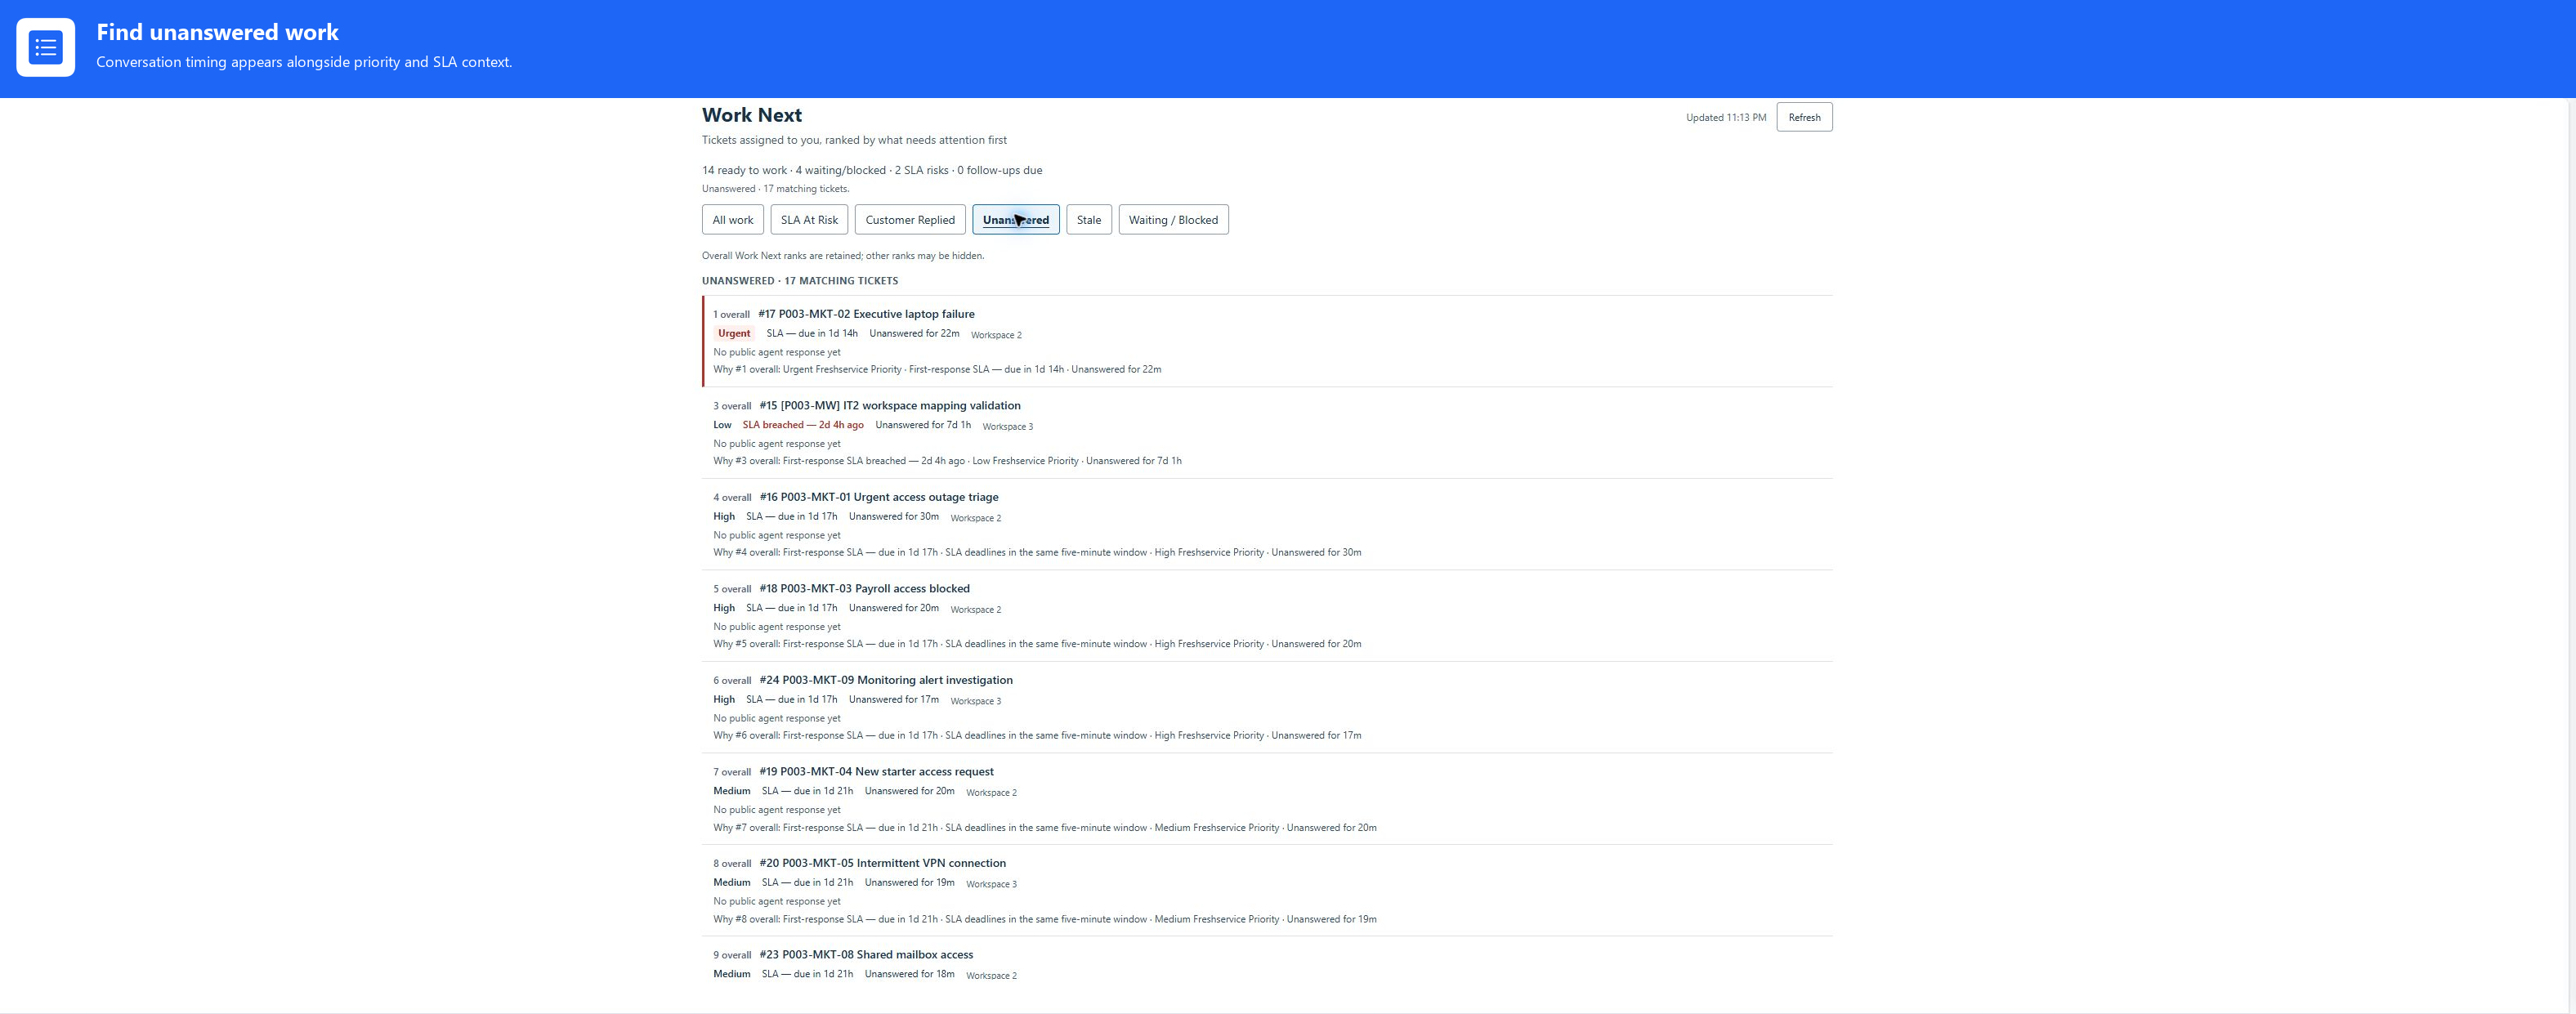Filter by Stale tickets
Image resolution: width=2576 pixels, height=1014 pixels.
pyautogui.click(x=1089, y=220)
